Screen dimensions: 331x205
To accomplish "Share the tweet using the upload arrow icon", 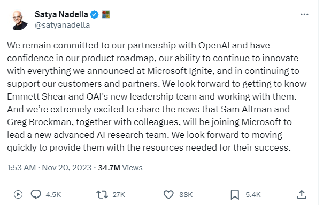I will click(x=302, y=194).
